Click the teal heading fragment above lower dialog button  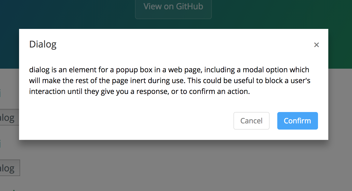0,144
